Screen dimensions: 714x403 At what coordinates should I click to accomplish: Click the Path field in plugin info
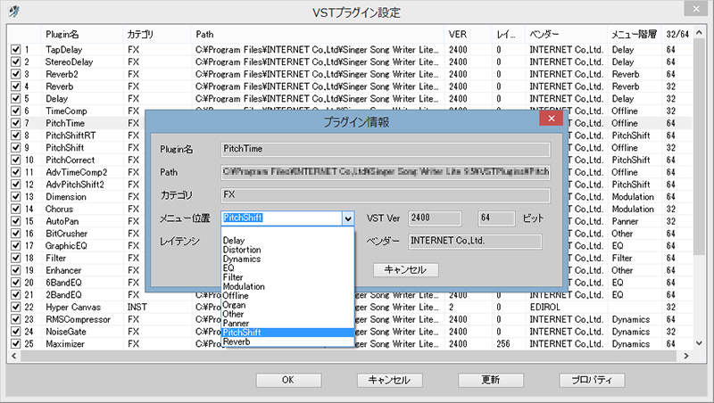[x=386, y=172]
